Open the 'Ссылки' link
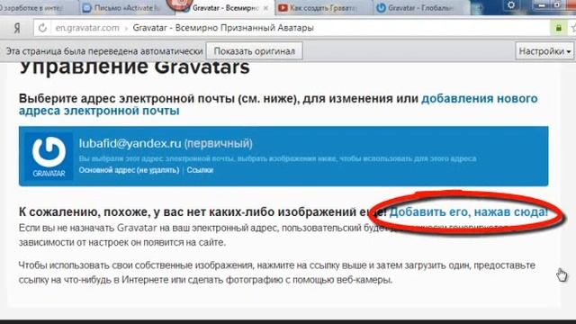The height and width of the screenshot is (324, 576). [200, 170]
